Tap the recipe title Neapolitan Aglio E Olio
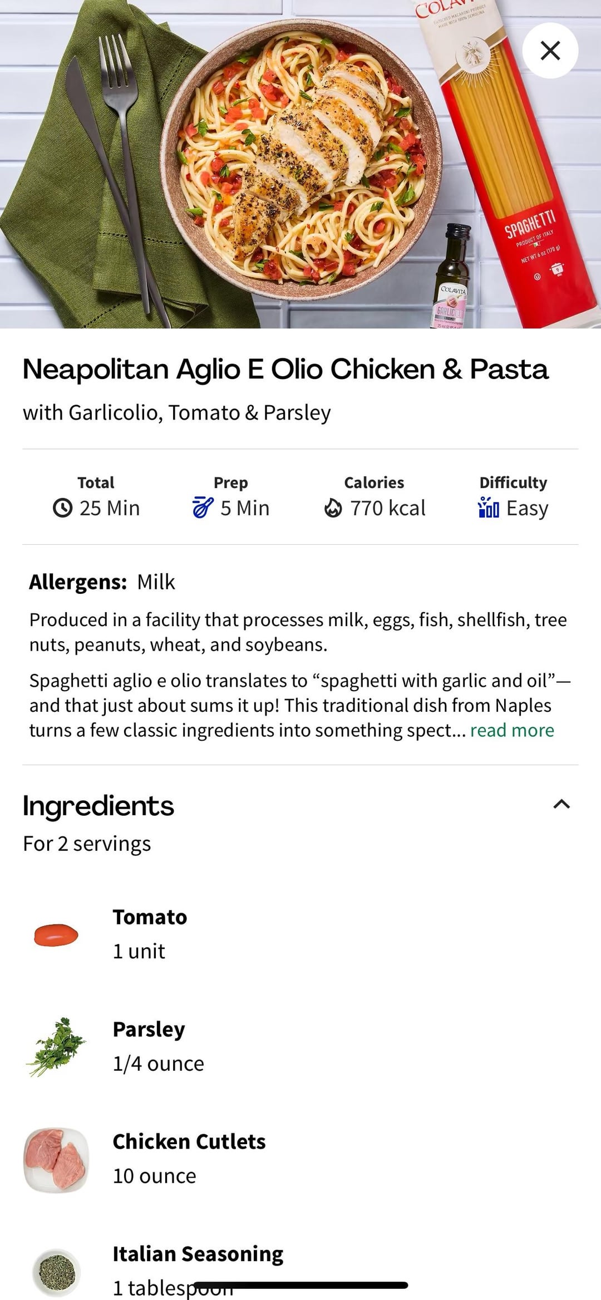 tap(285, 370)
